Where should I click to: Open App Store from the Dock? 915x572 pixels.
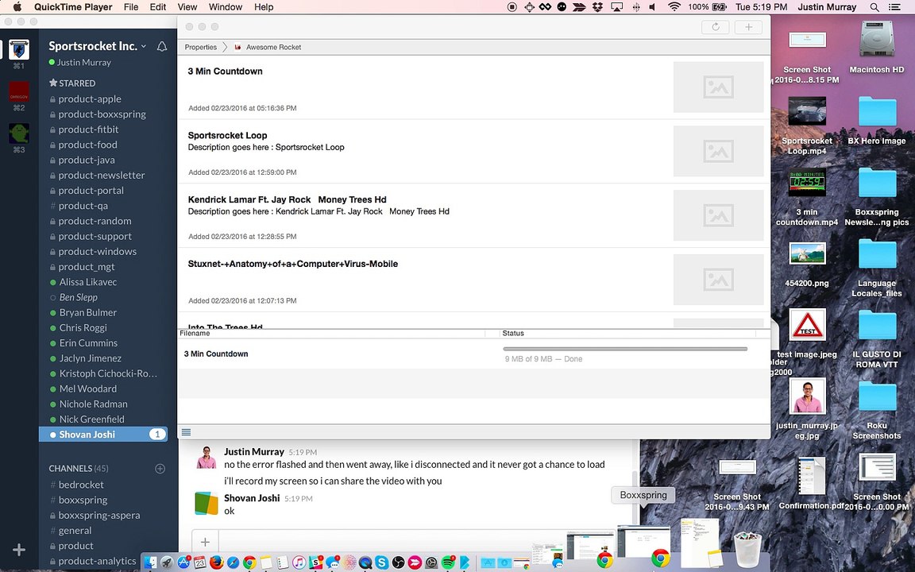click(x=183, y=562)
